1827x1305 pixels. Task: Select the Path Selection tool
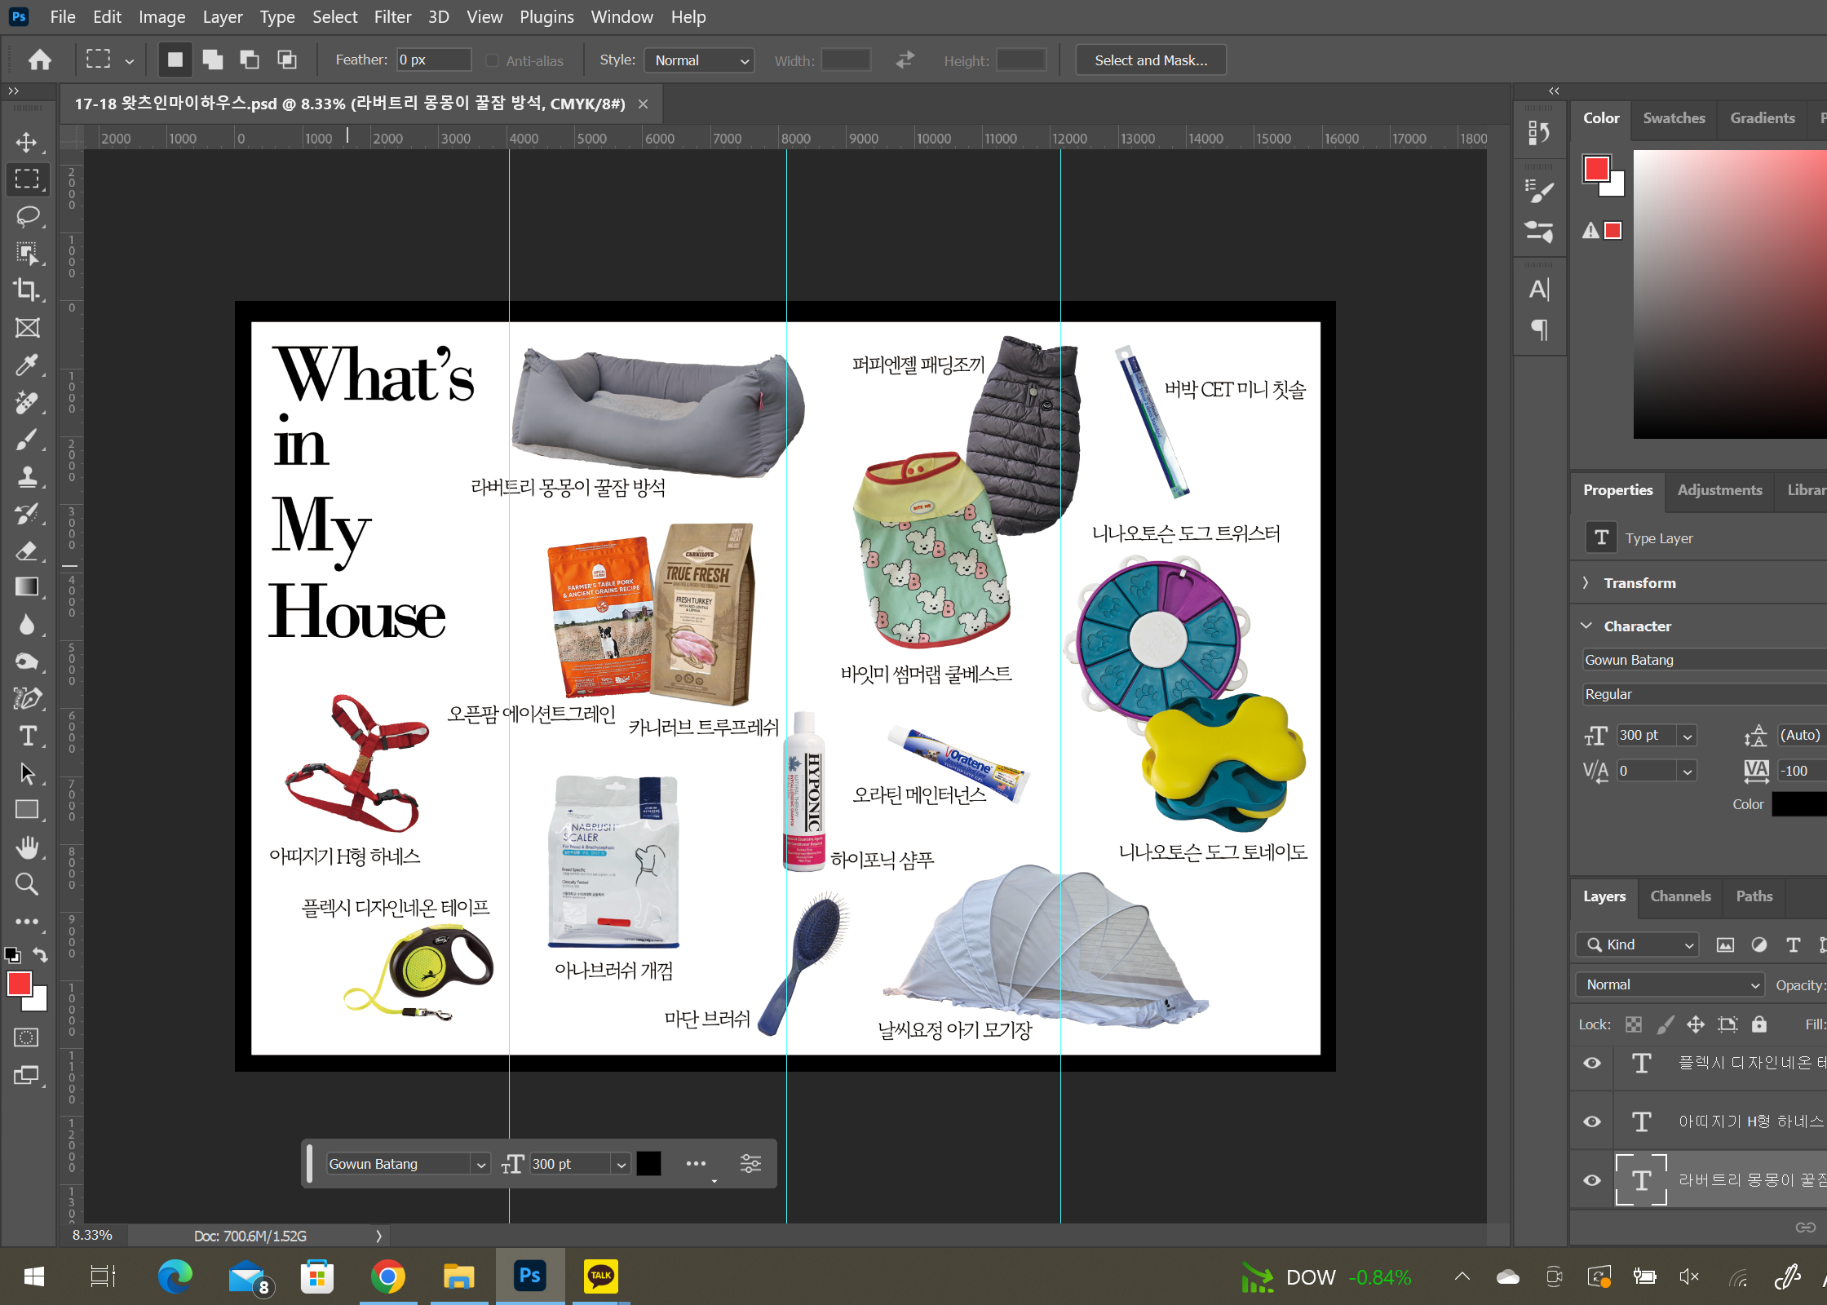[x=27, y=773]
